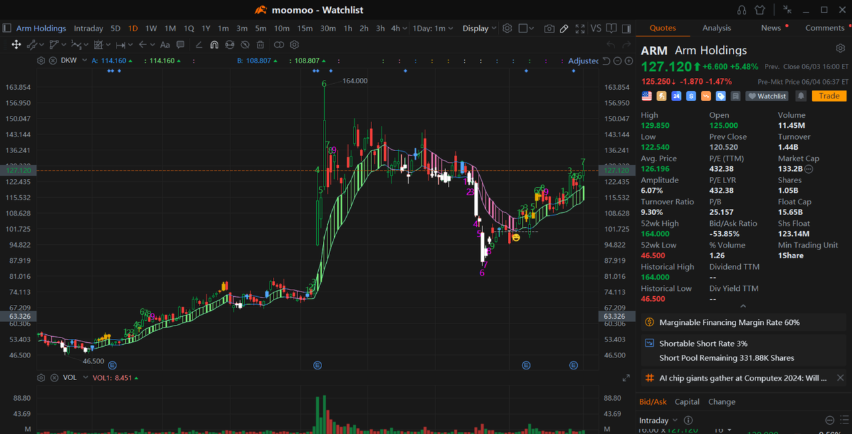852x434 pixels.
Task: Toggle right side panel visibility
Action: pyautogui.click(x=626, y=29)
